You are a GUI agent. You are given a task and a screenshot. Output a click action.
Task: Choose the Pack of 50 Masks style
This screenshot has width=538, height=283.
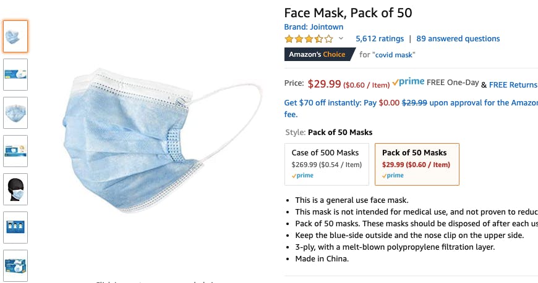(x=417, y=164)
